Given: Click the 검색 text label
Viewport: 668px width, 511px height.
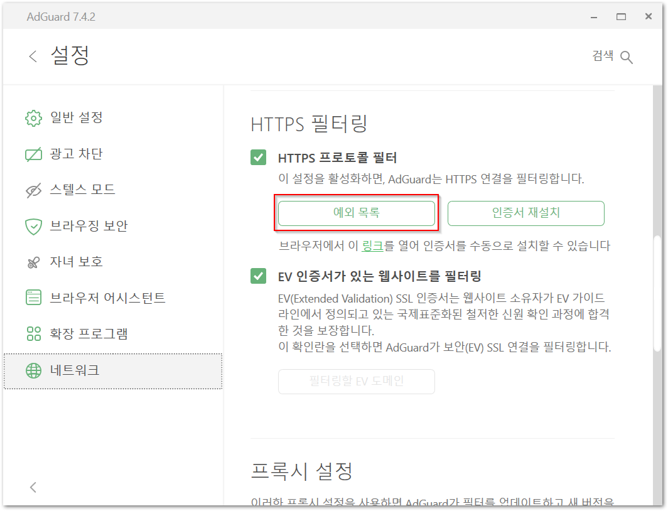Looking at the screenshot, I should coord(603,56).
